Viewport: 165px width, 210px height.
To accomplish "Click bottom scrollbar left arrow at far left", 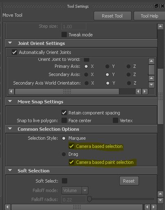I will pyautogui.click(x=8, y=207).
